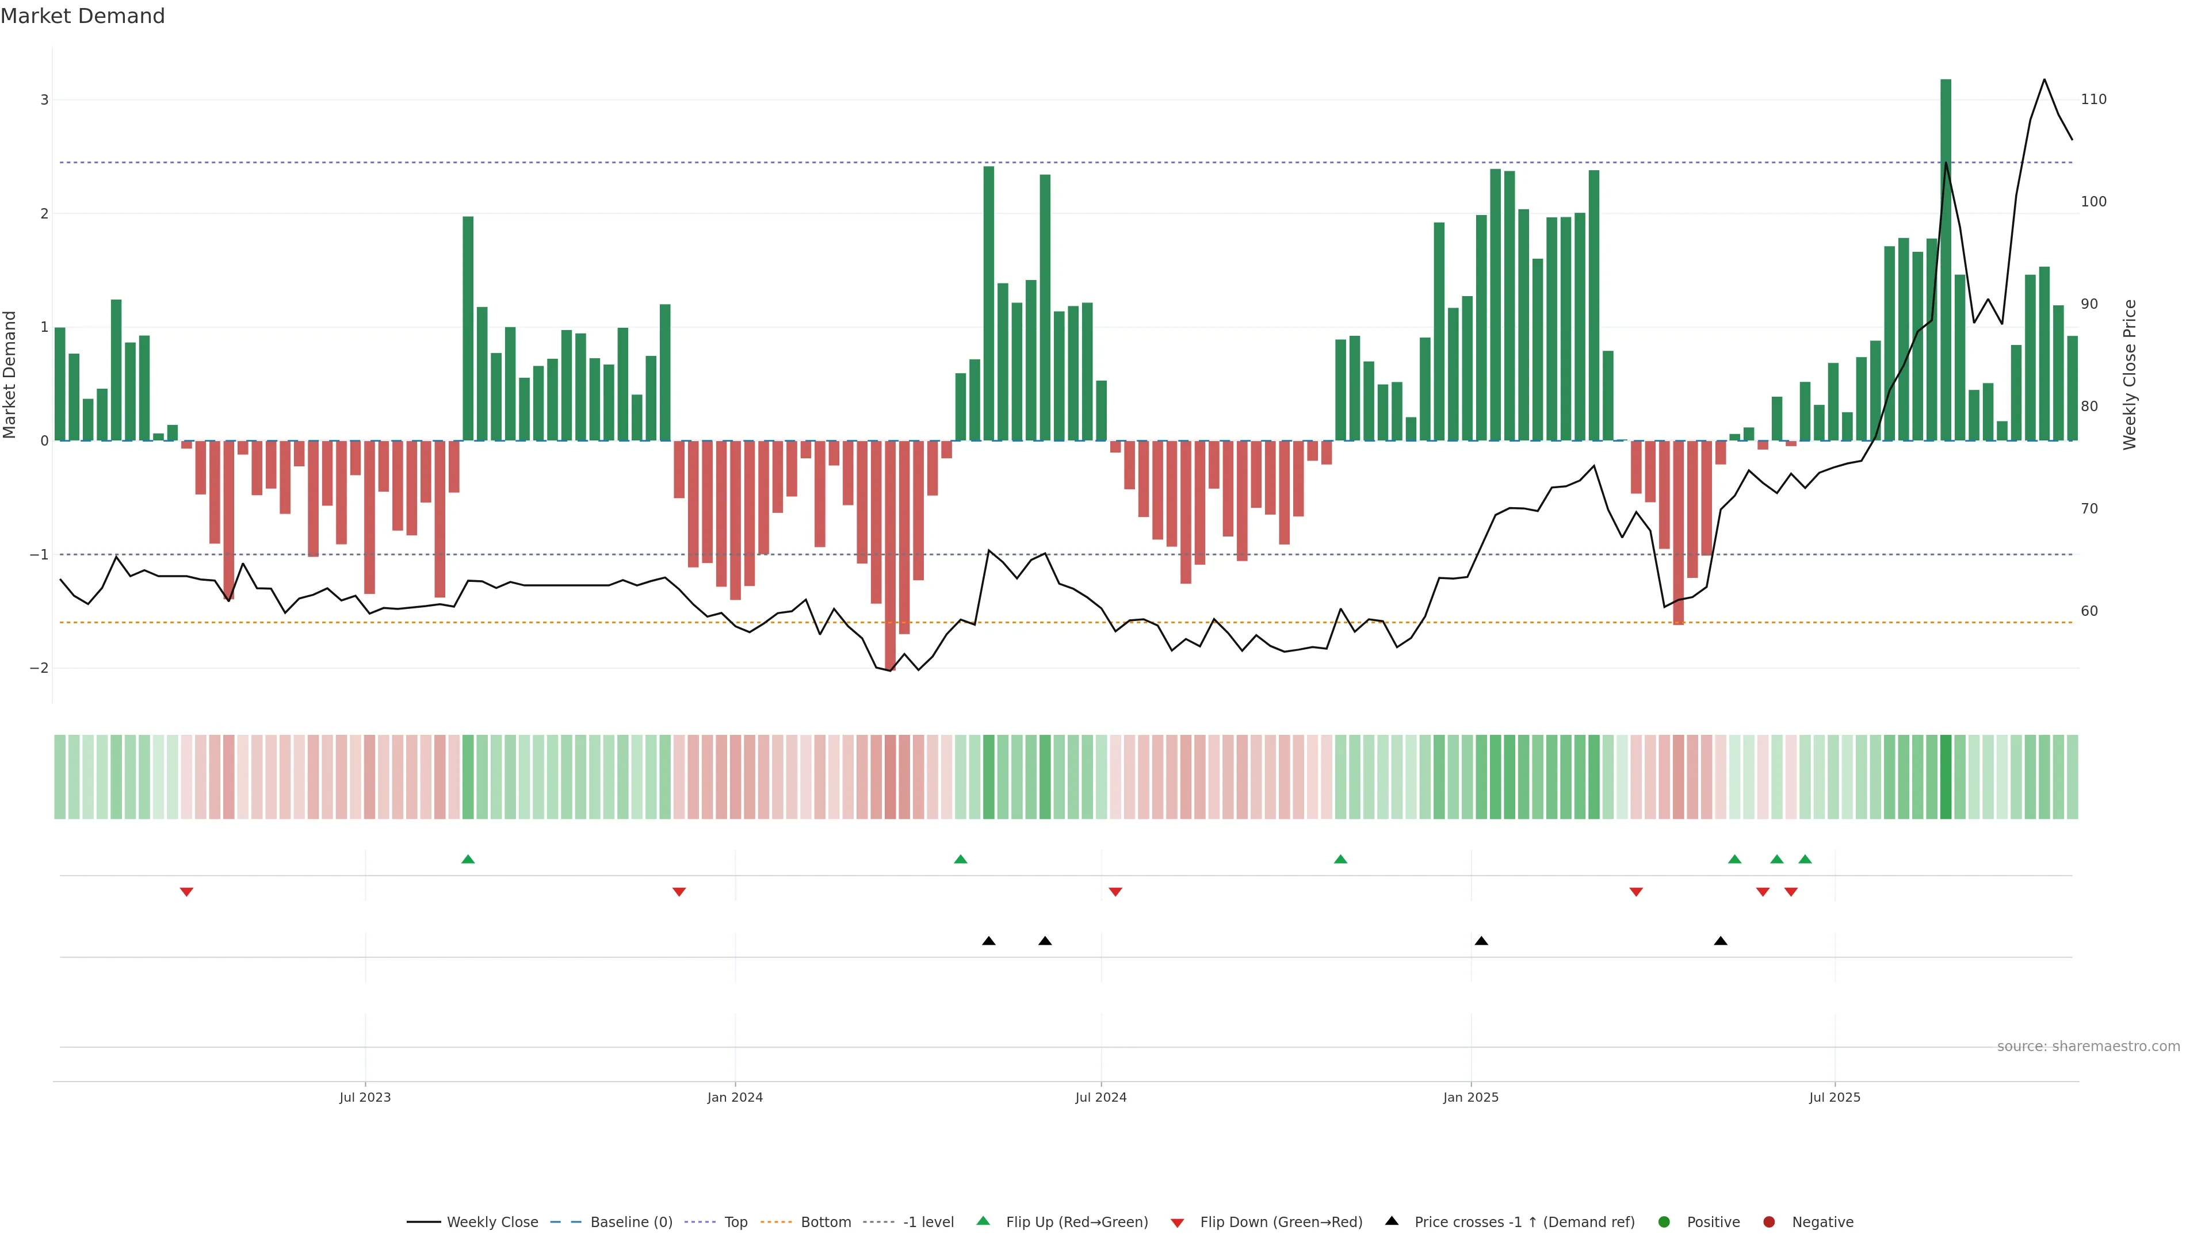Click the dark red Negative circle legend icon
The height and width of the screenshot is (1242, 2209).
(1768, 1221)
